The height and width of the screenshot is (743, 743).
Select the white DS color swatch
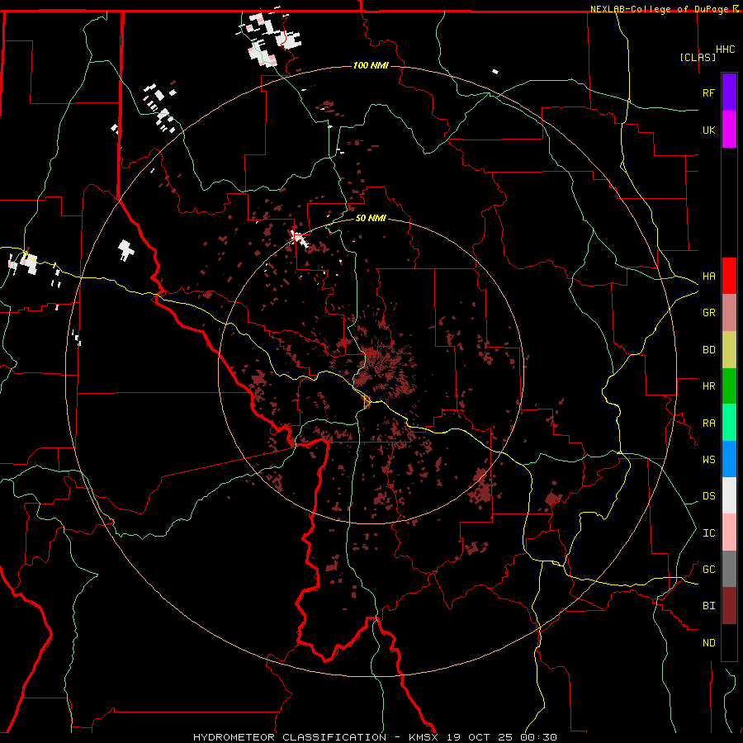pyautogui.click(x=729, y=495)
